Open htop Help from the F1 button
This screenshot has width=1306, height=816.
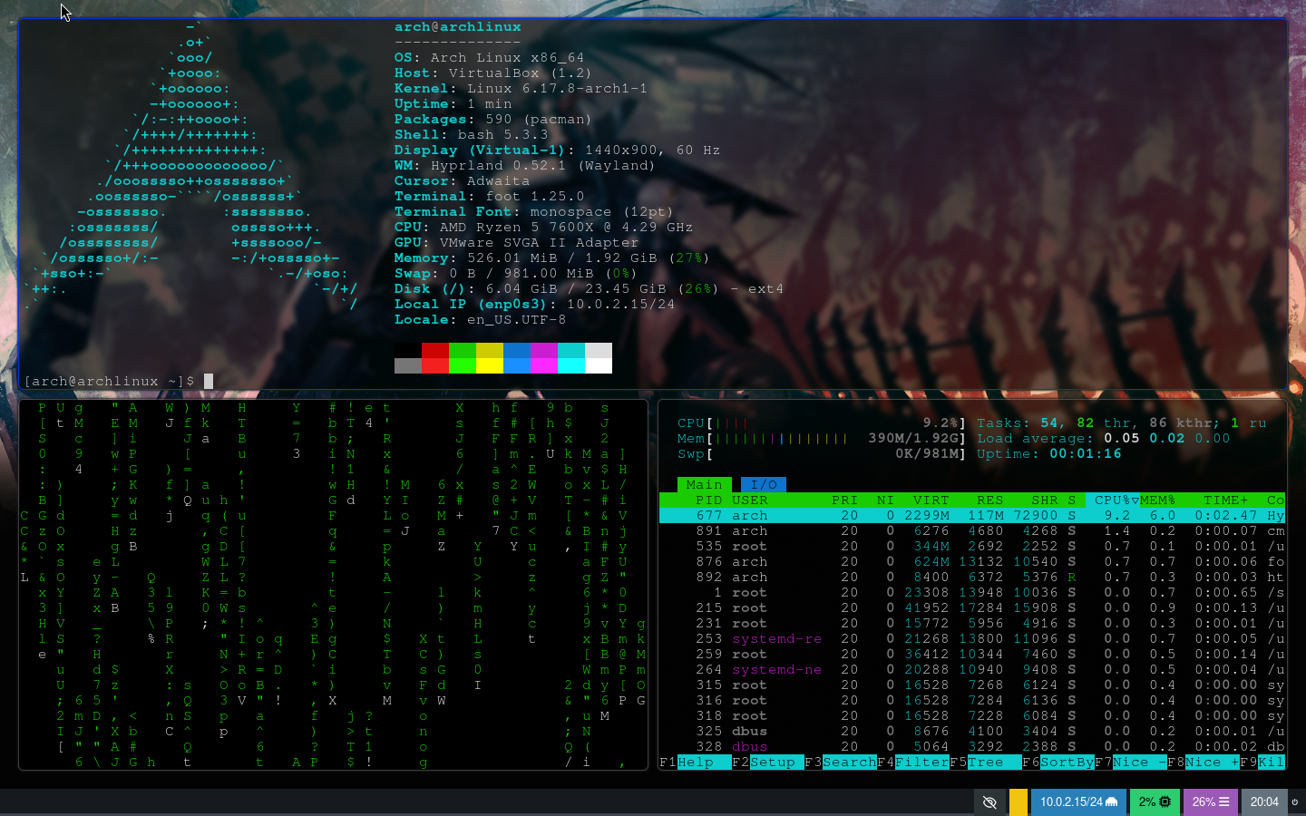click(x=695, y=763)
